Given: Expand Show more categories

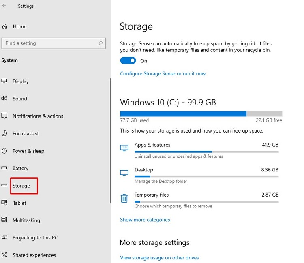Looking at the screenshot, I should click(x=145, y=220).
